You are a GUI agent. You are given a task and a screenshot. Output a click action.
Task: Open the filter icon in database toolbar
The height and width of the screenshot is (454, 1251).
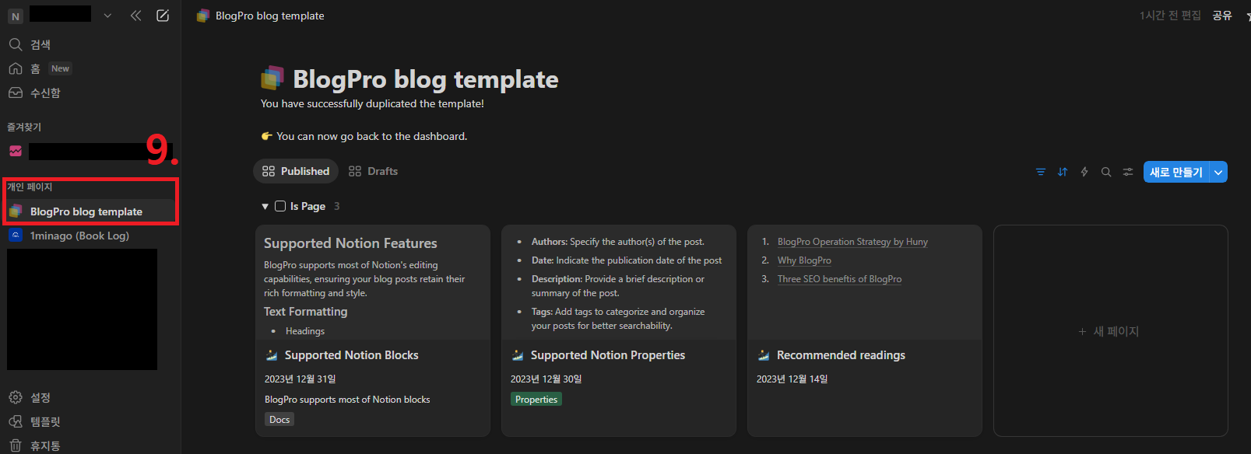[1041, 172]
